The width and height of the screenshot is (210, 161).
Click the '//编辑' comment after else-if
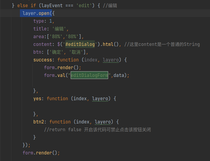[110, 5]
